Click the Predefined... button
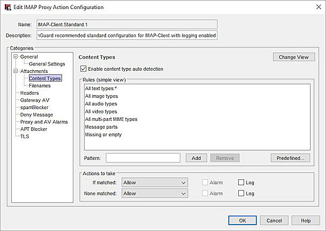 [x=290, y=158]
